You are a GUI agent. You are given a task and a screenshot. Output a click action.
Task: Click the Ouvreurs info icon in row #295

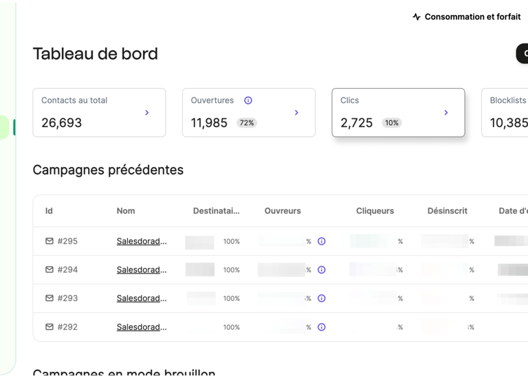[x=321, y=241]
